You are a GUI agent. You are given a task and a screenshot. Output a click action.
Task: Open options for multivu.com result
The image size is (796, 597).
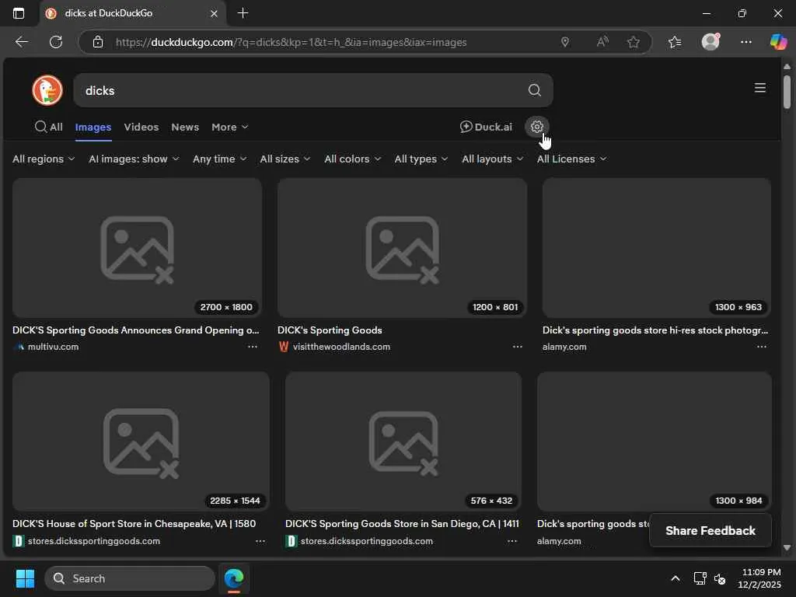(x=253, y=347)
